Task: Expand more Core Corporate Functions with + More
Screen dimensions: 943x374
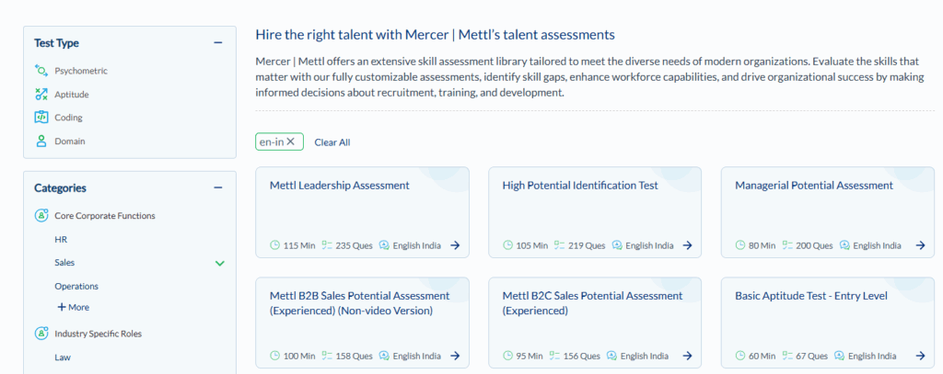Action: pos(73,307)
